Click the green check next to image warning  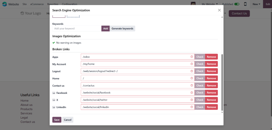coord(54,43)
